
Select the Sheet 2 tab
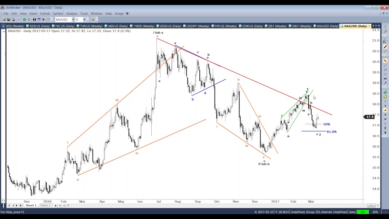pos(45,206)
